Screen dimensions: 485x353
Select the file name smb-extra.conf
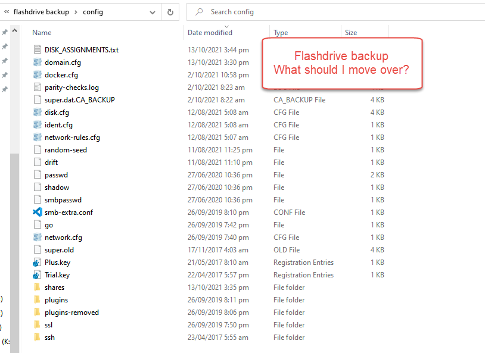(x=69, y=213)
